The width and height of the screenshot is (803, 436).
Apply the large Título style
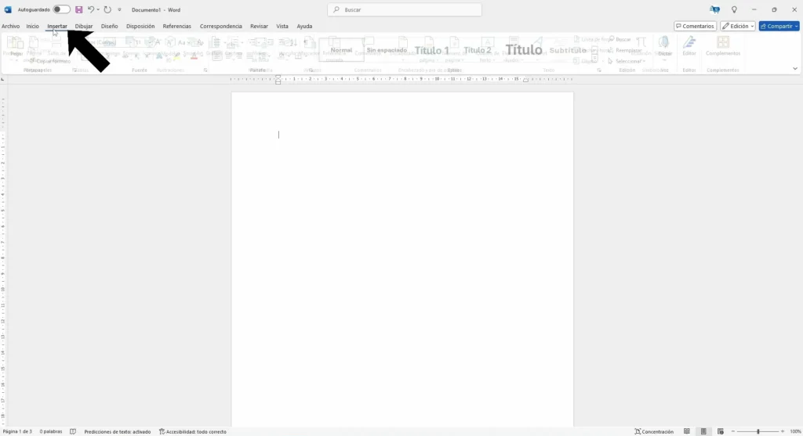pyautogui.click(x=523, y=50)
